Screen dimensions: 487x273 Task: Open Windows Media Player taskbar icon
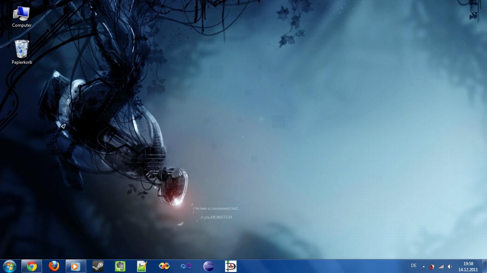coord(76,266)
